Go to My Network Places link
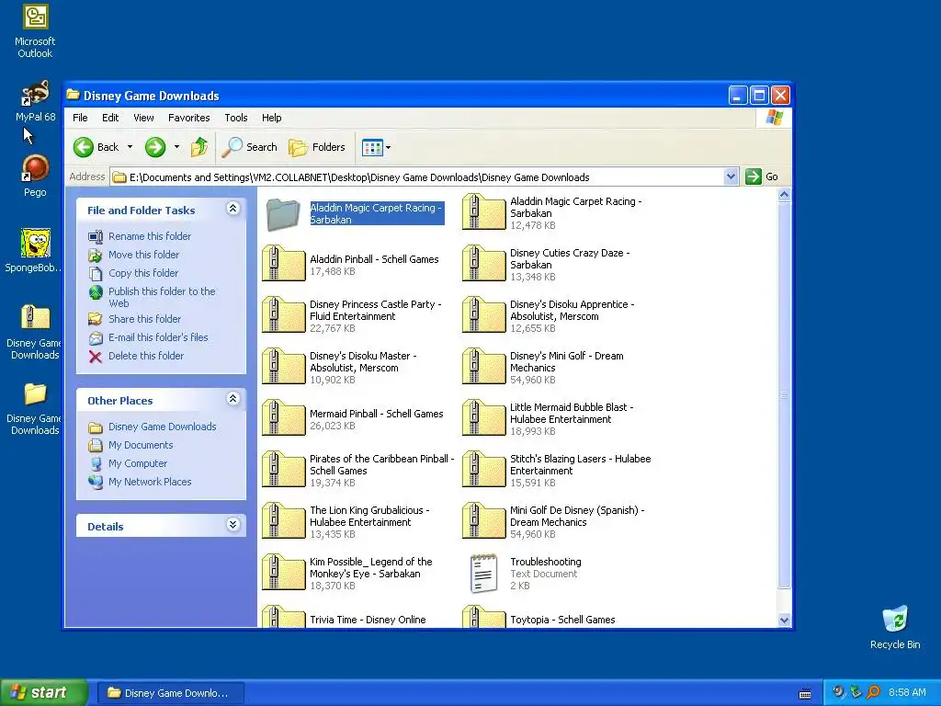 click(150, 482)
